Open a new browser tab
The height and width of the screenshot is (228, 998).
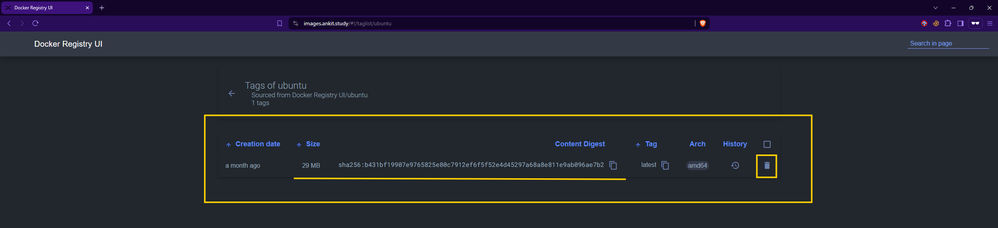pos(102,8)
